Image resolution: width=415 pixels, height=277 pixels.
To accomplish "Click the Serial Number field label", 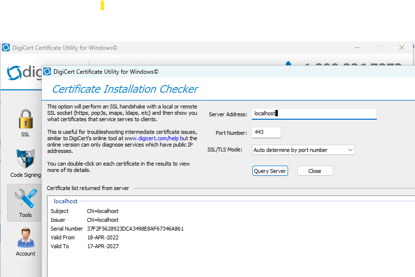I will [x=67, y=229].
